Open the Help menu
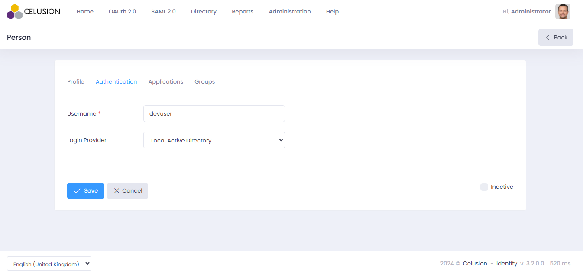 pyautogui.click(x=332, y=12)
